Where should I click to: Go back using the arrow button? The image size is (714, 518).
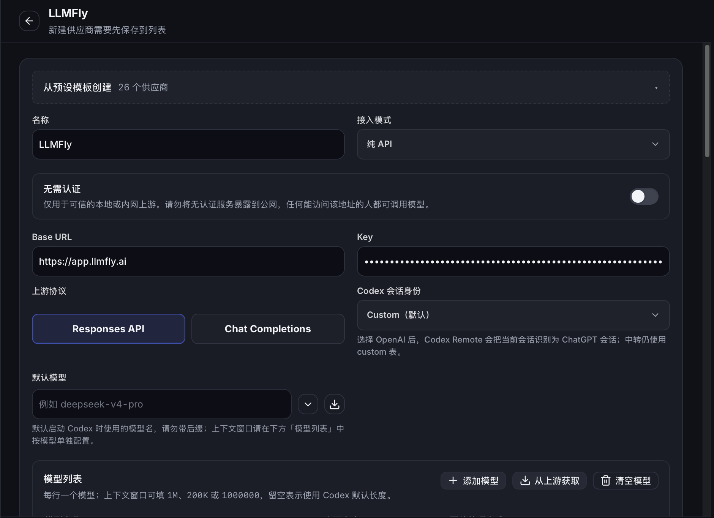pyautogui.click(x=29, y=21)
